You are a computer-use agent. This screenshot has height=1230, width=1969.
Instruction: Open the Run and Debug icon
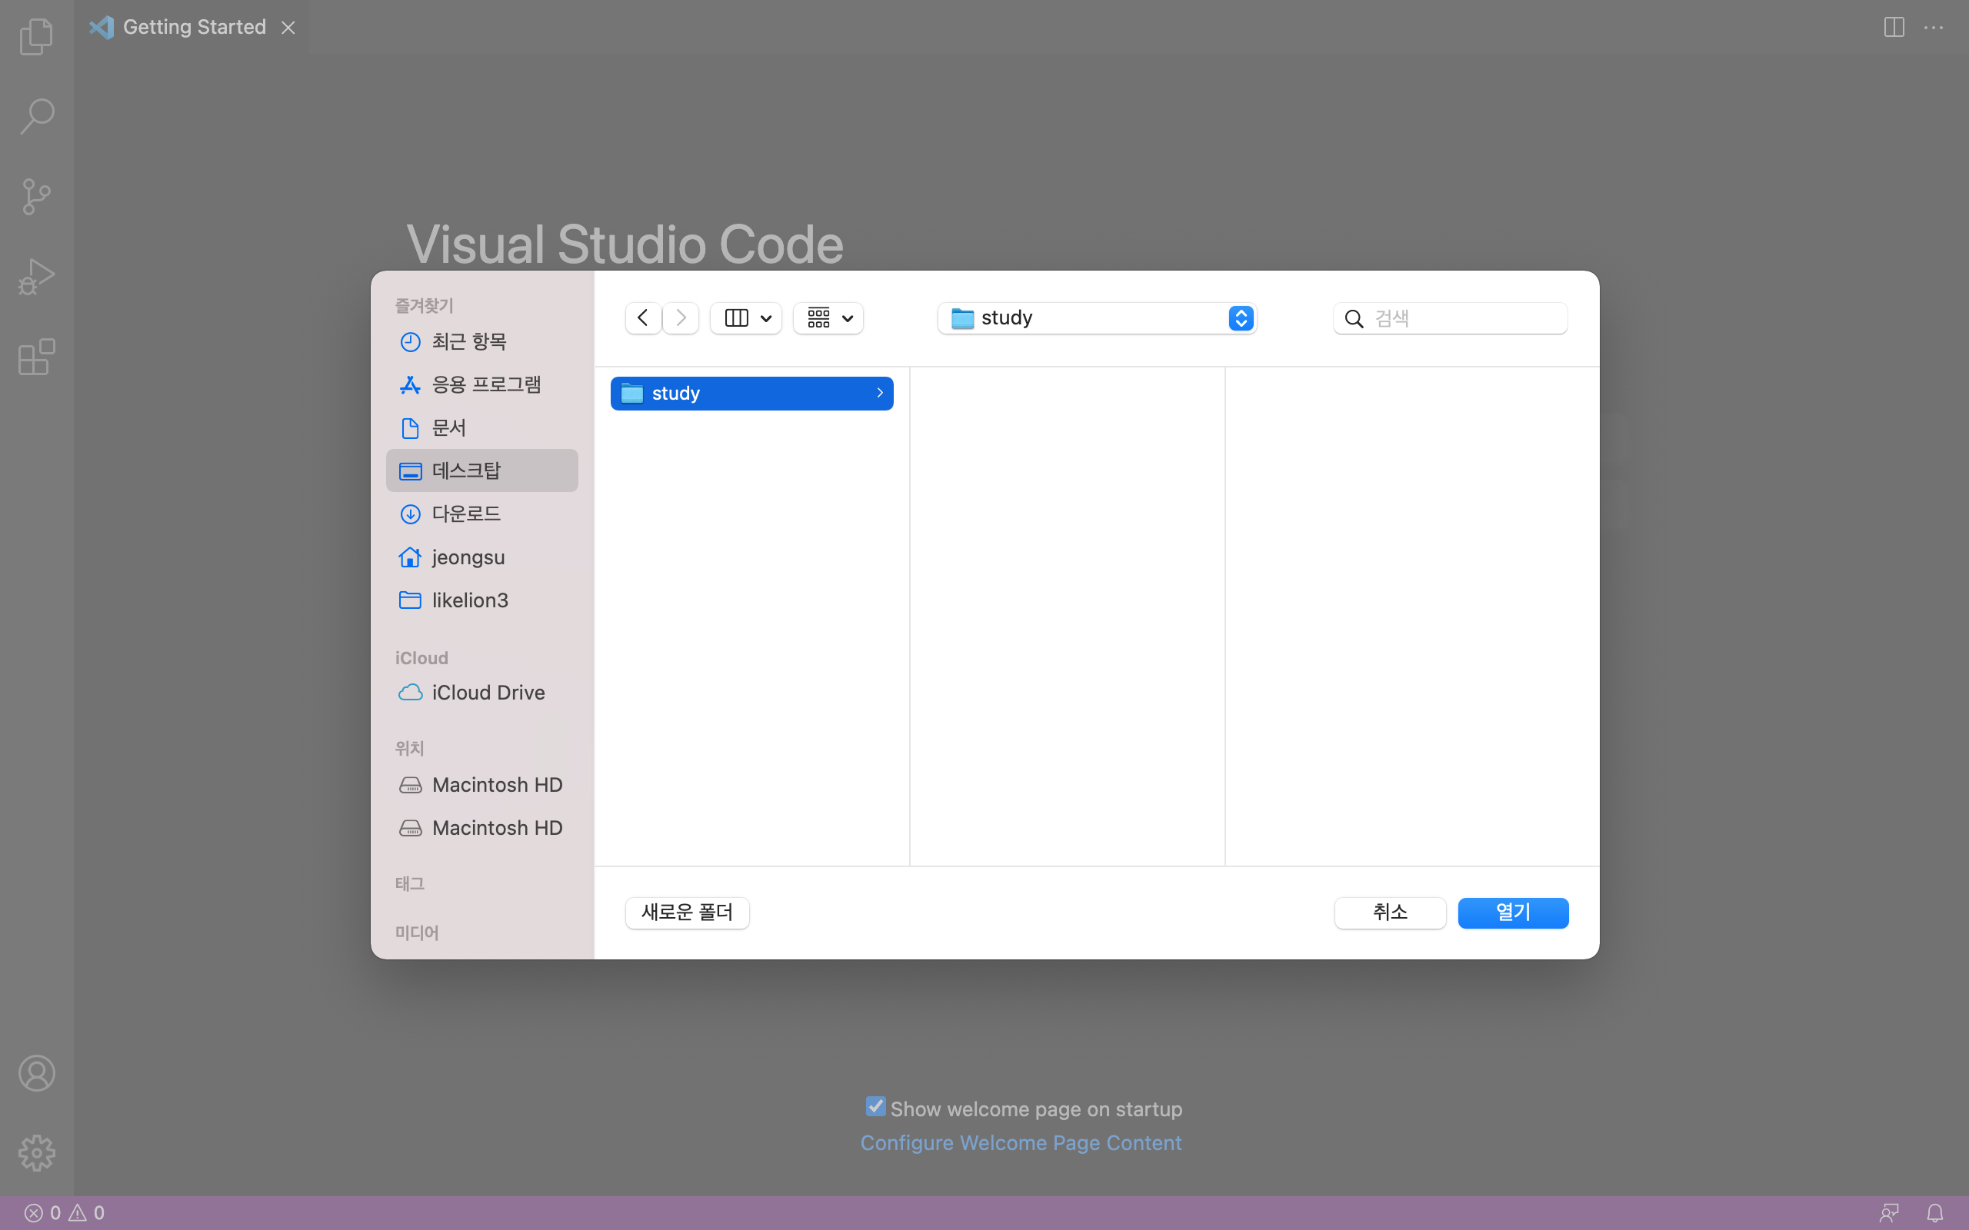(37, 277)
